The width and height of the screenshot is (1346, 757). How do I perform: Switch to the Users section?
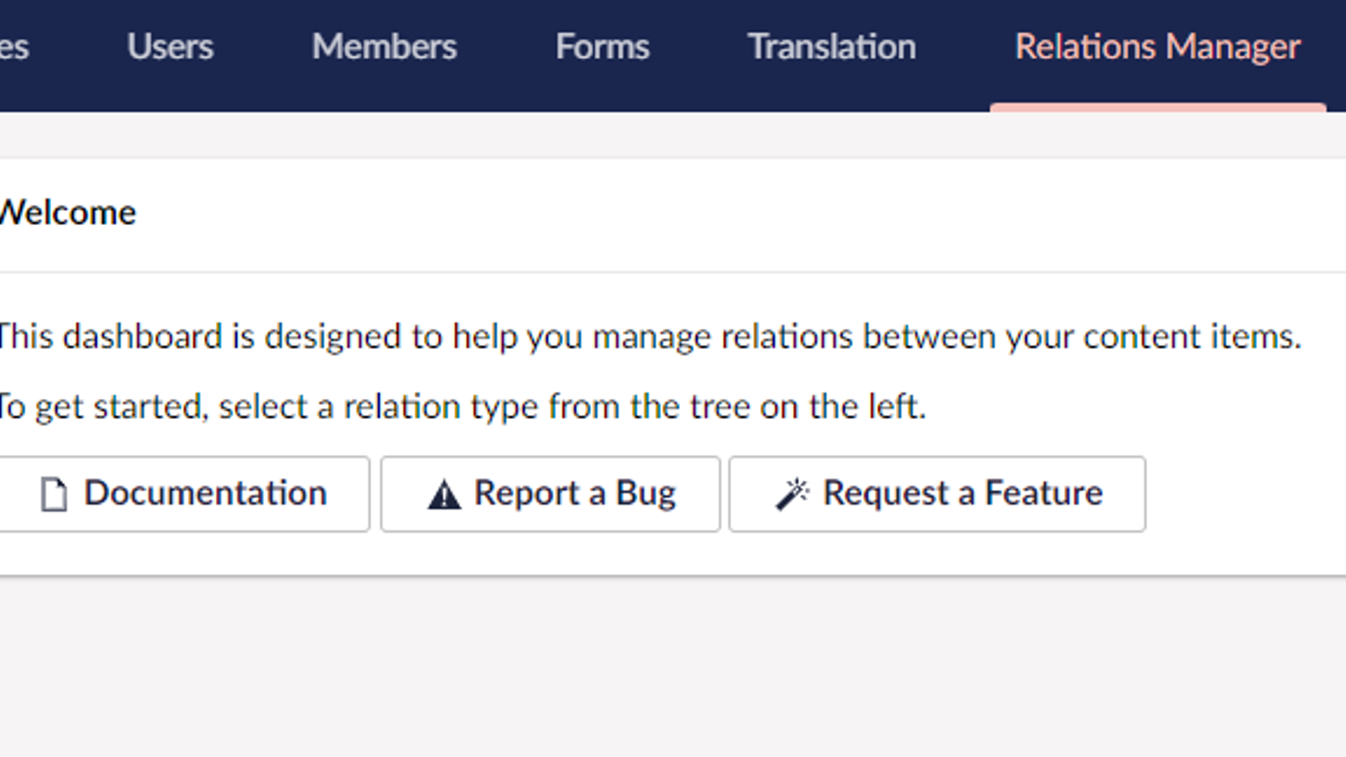[x=170, y=48]
